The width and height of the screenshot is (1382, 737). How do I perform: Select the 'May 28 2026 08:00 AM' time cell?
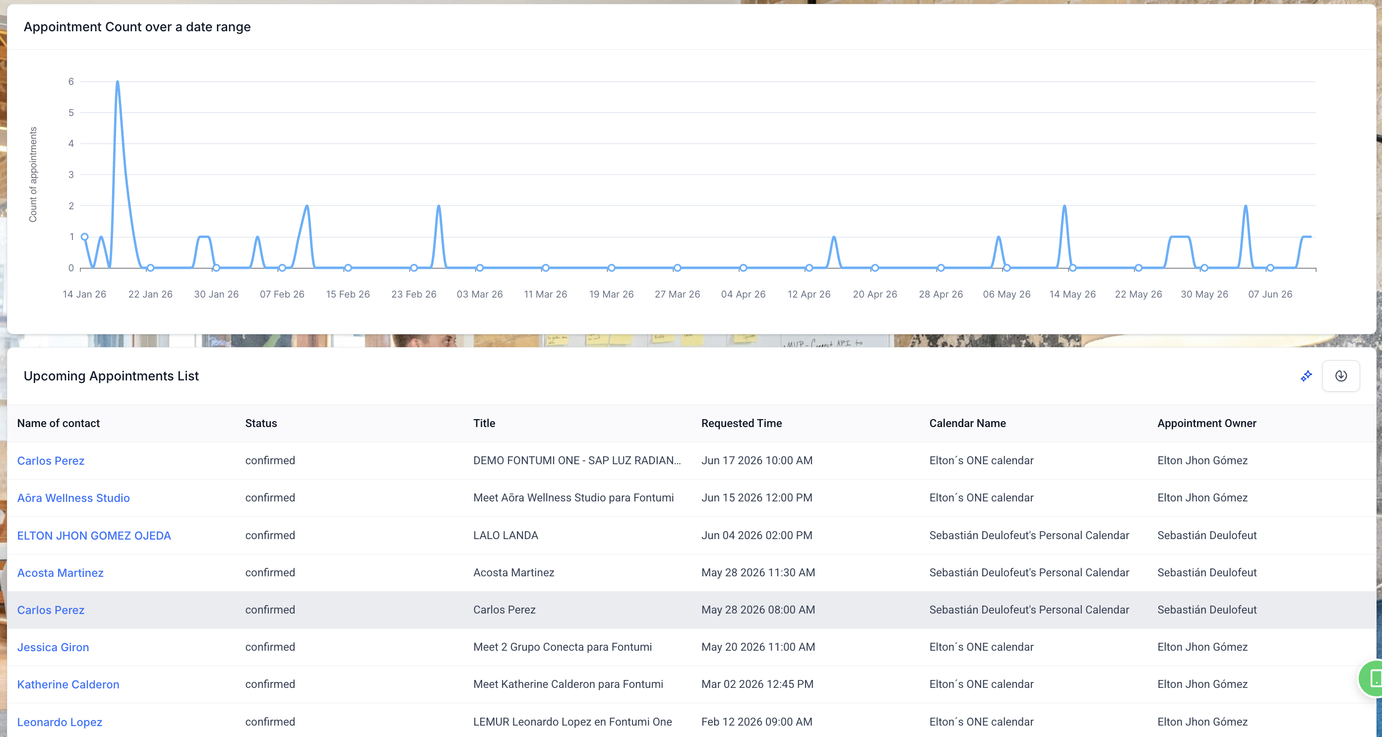click(758, 610)
